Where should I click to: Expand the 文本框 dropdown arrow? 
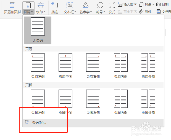point(75,12)
